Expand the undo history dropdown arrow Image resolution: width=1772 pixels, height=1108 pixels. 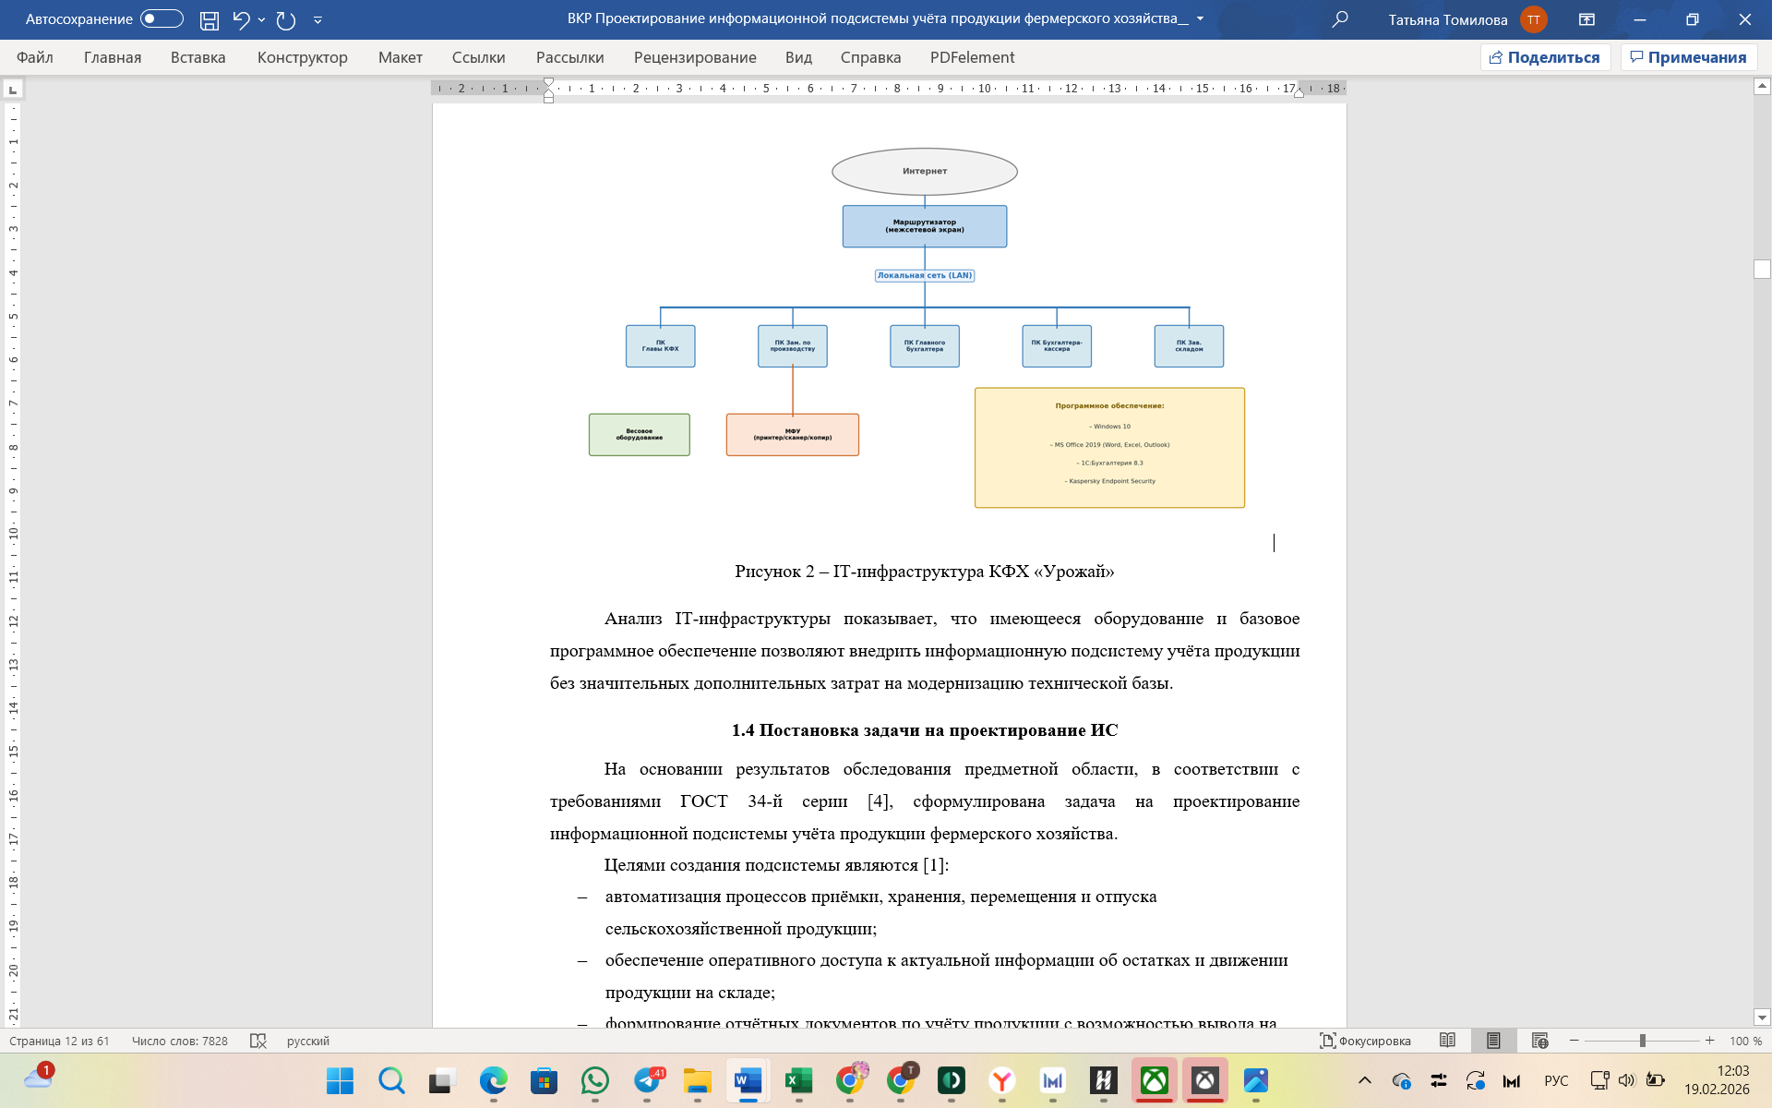tap(262, 19)
